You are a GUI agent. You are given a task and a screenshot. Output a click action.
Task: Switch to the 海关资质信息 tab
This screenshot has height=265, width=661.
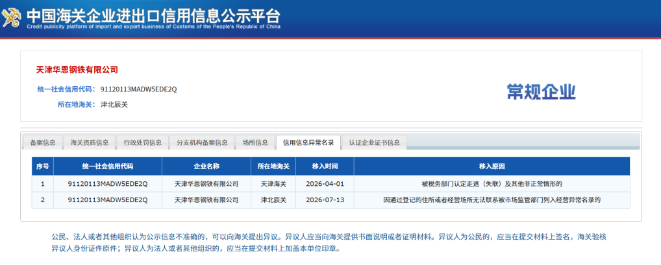(90, 143)
